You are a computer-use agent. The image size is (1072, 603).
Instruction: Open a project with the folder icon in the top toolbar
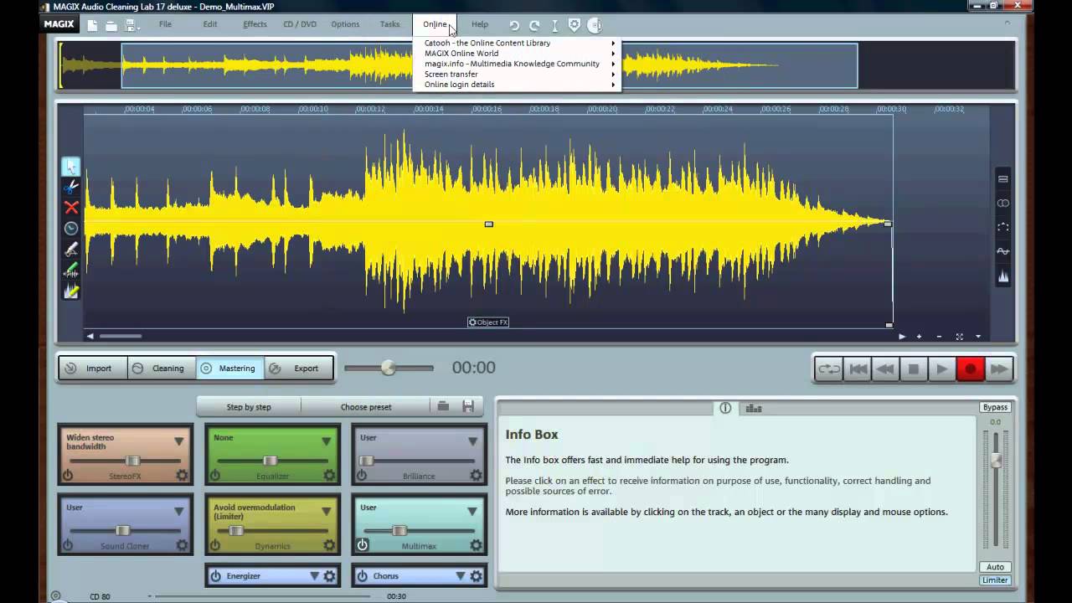coord(111,25)
